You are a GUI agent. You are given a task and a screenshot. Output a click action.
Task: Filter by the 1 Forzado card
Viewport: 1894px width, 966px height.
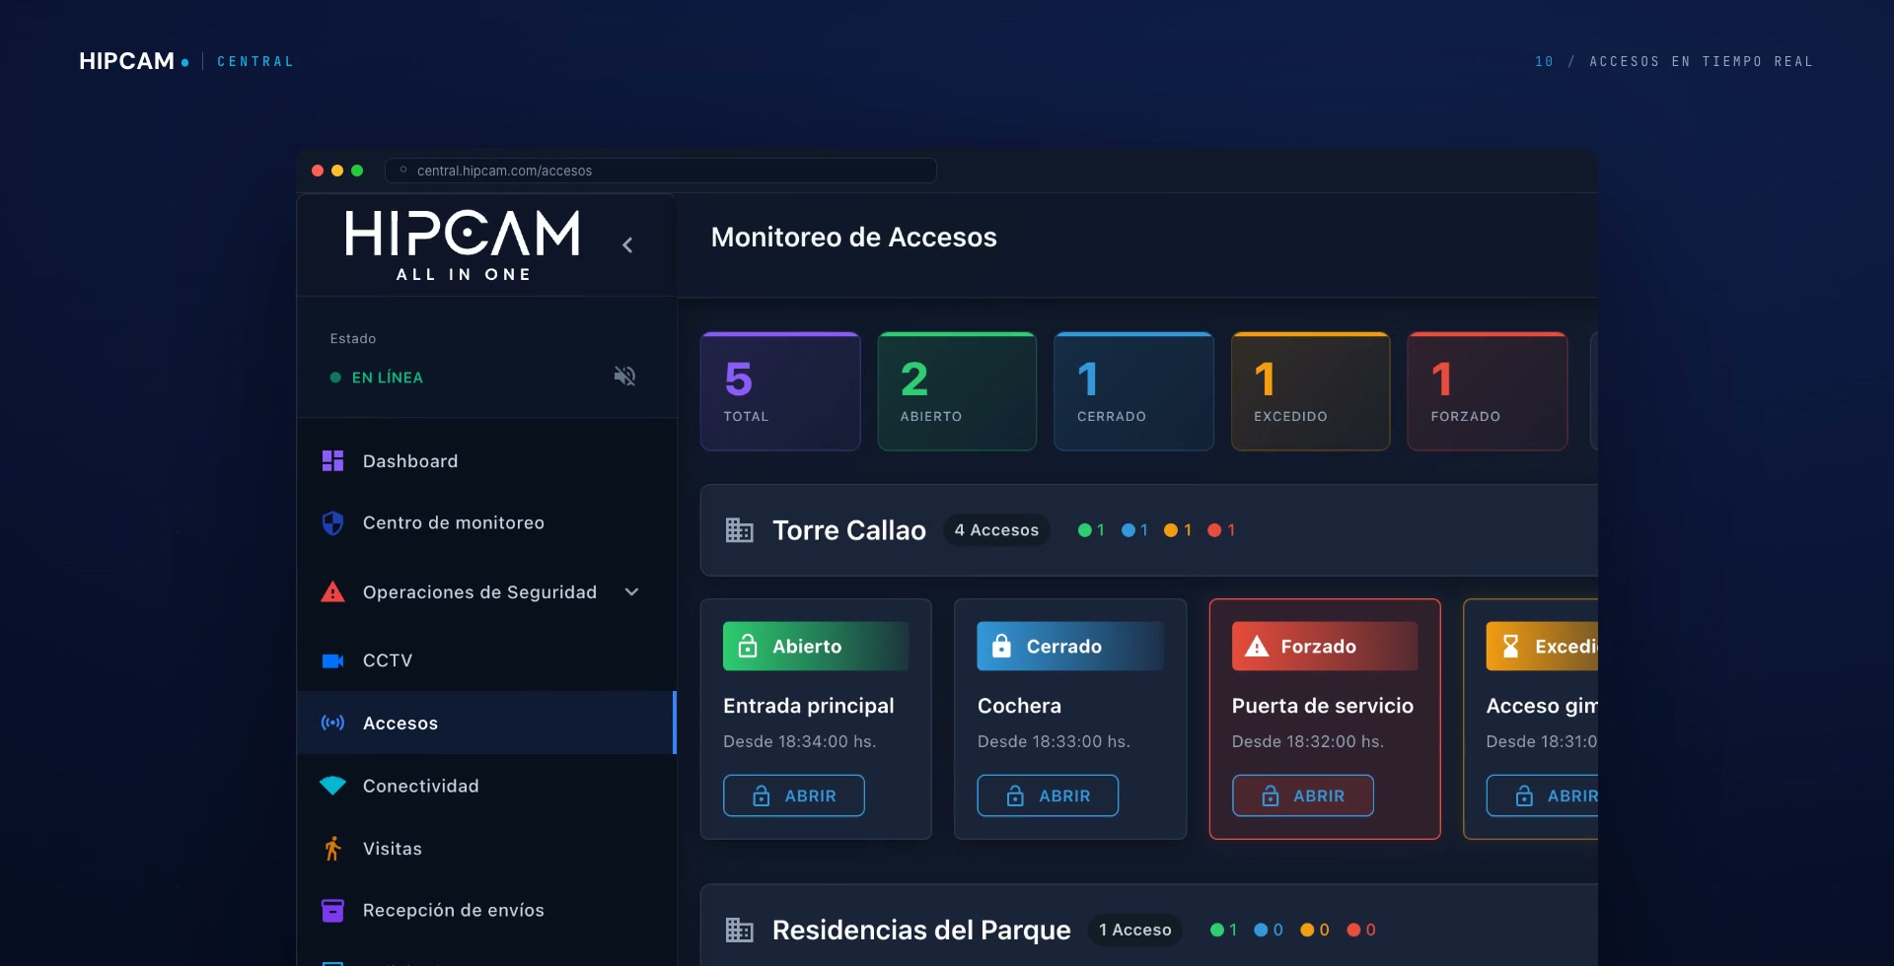(x=1487, y=391)
